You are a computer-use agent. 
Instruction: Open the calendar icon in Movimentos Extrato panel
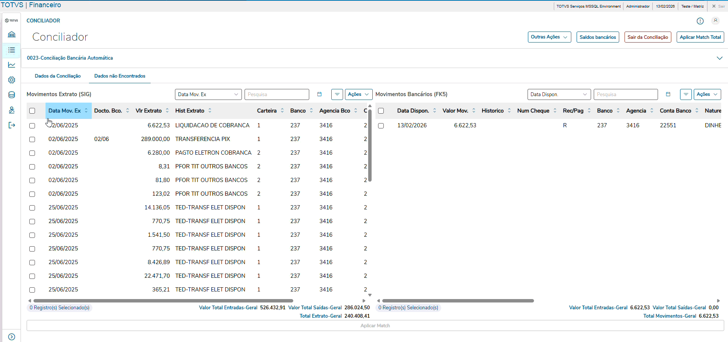[x=319, y=94]
